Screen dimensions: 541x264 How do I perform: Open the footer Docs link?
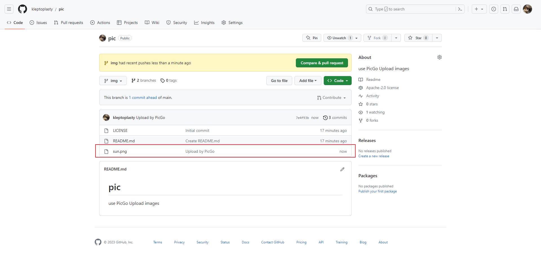coord(245,242)
